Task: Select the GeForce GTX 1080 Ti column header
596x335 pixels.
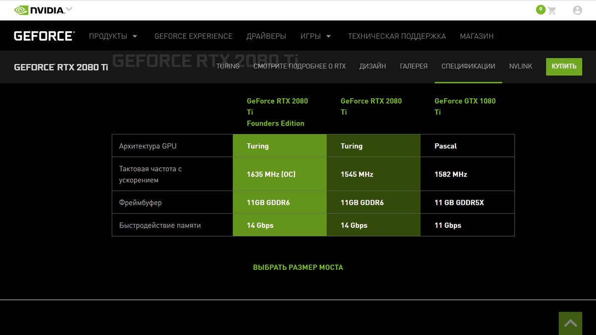Action: 465,106
